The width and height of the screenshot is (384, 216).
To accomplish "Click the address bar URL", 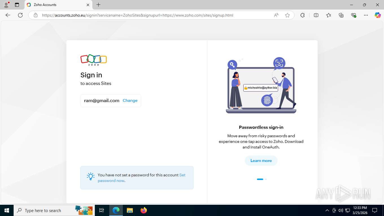I will pyautogui.click(x=138, y=15).
